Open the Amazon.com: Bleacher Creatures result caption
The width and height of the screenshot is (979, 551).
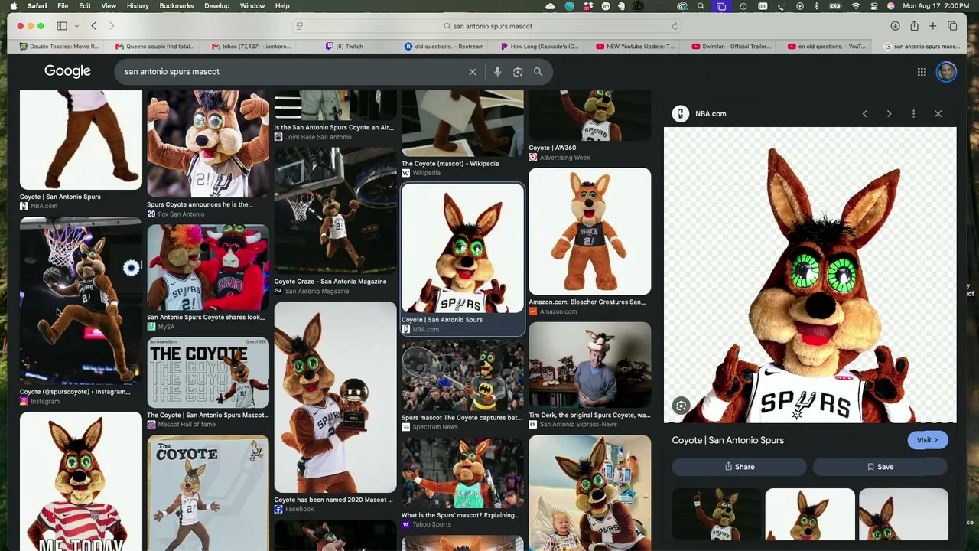tap(587, 302)
